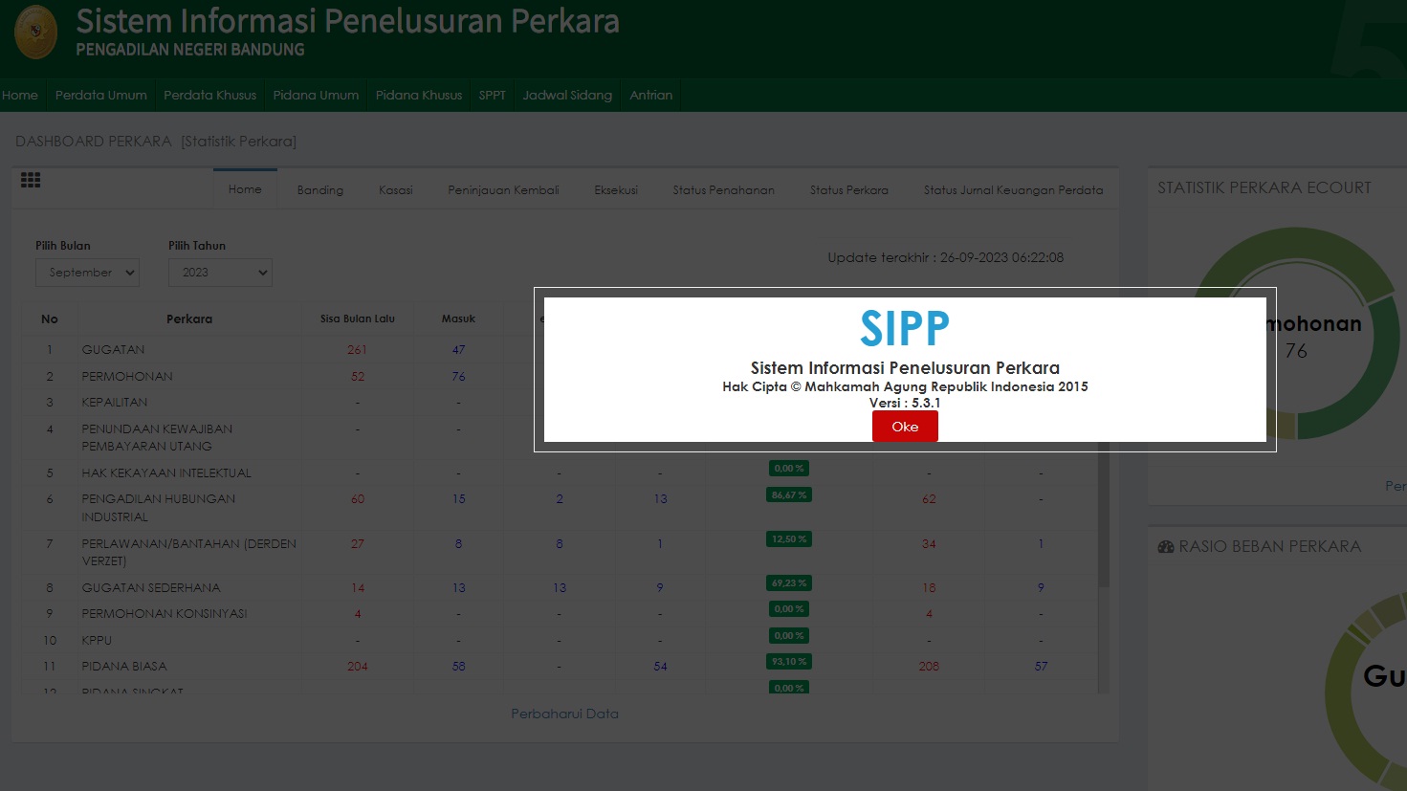Open the Pilih Bulan month dropdown
This screenshot has width=1407, height=791.
point(87,273)
